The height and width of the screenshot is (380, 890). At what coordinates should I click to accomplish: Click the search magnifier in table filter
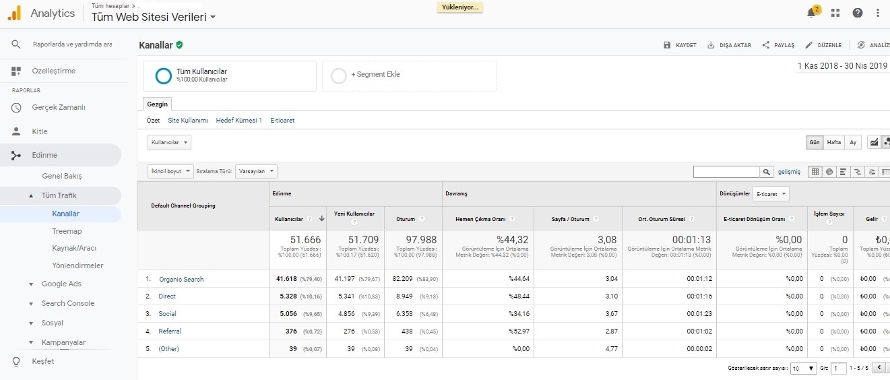[767, 172]
